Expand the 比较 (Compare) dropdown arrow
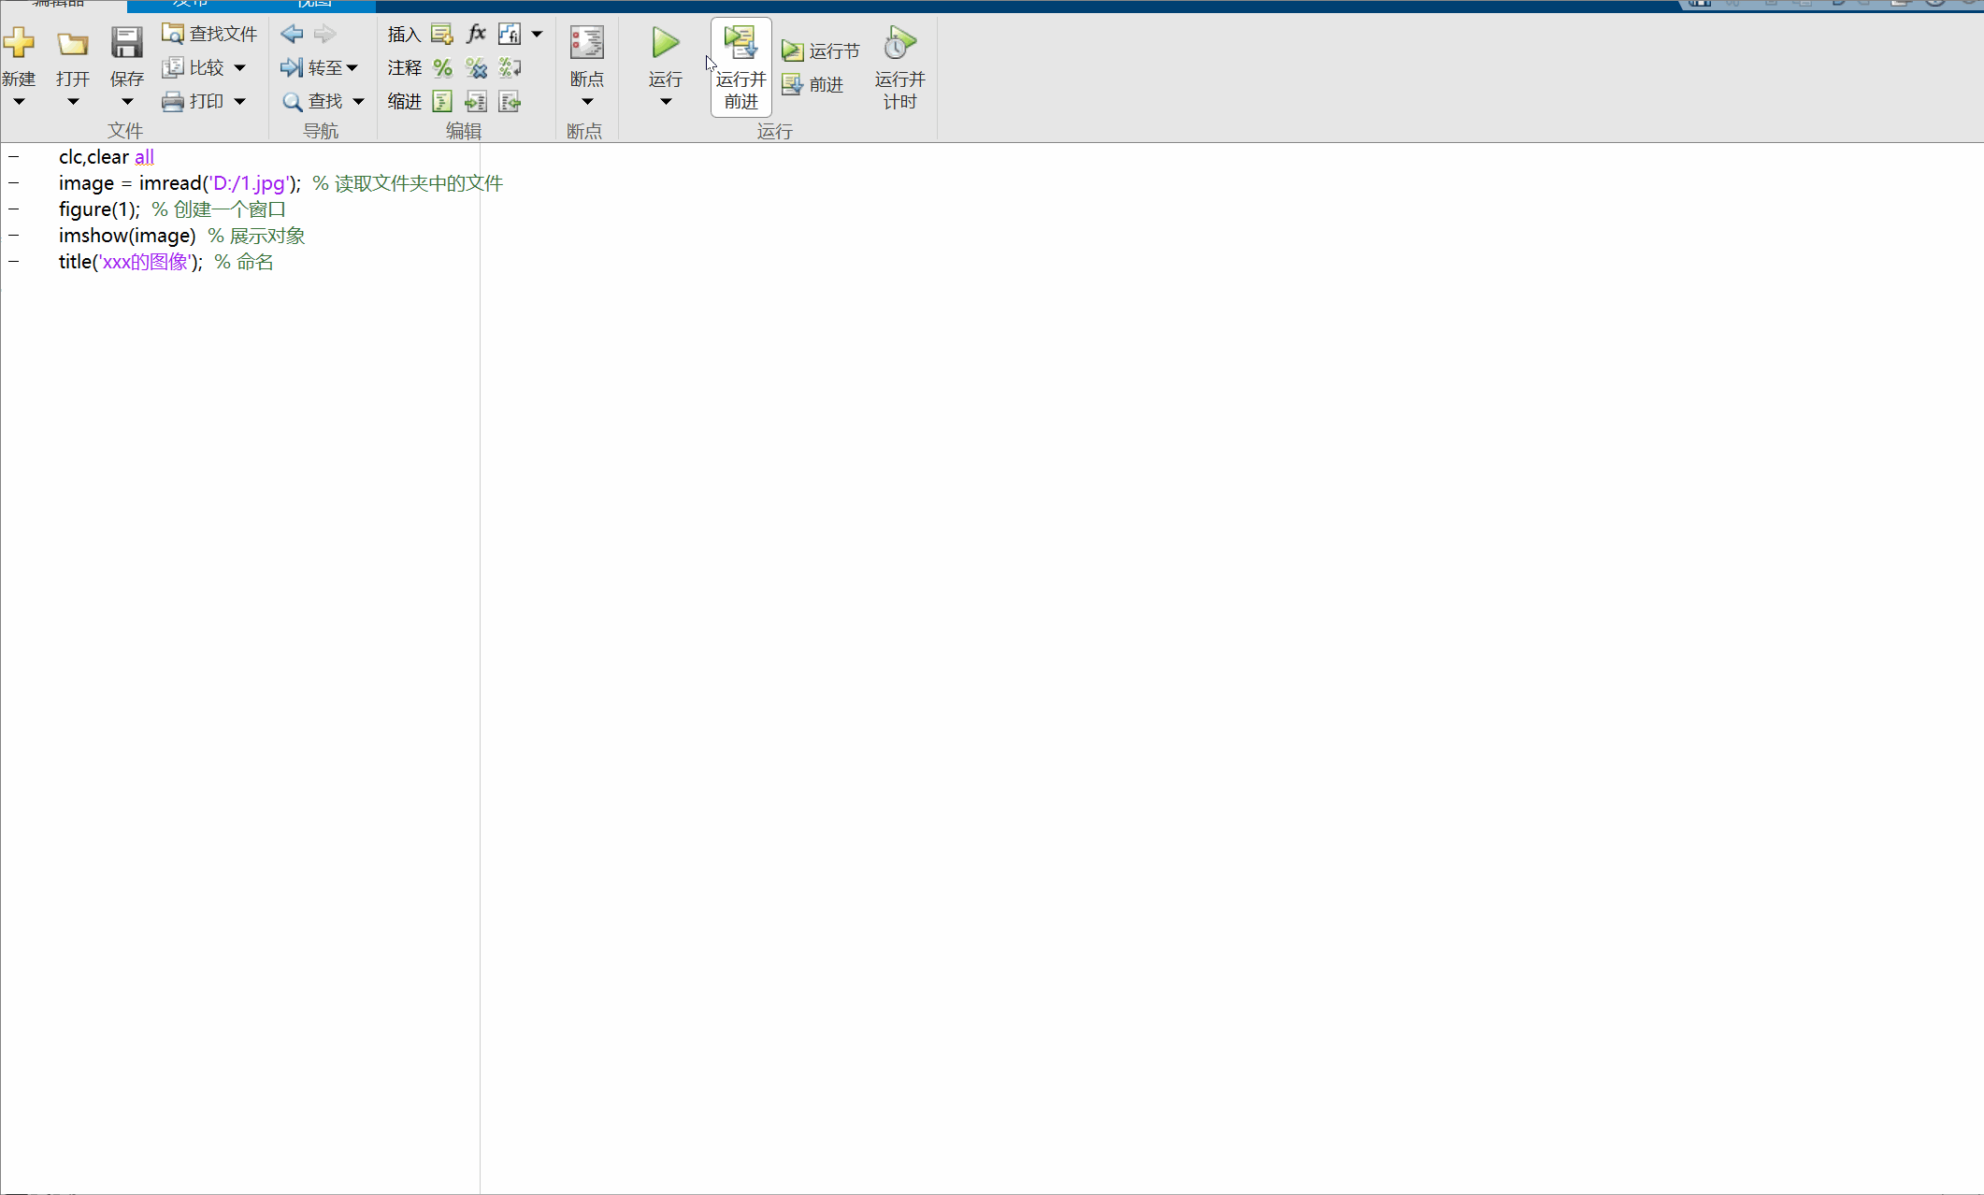Image resolution: width=1984 pixels, height=1195 pixels. [240, 67]
